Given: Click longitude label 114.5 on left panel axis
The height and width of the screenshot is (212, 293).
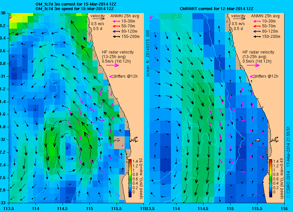Looking at the screenshot, I should coord(63,208).
